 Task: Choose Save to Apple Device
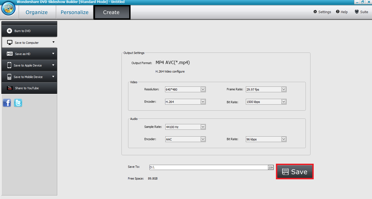click(29, 65)
